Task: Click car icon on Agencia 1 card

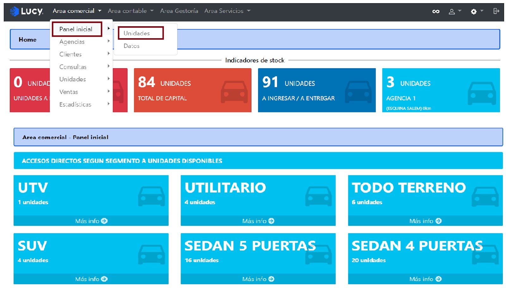Action: pyautogui.click(x=482, y=93)
